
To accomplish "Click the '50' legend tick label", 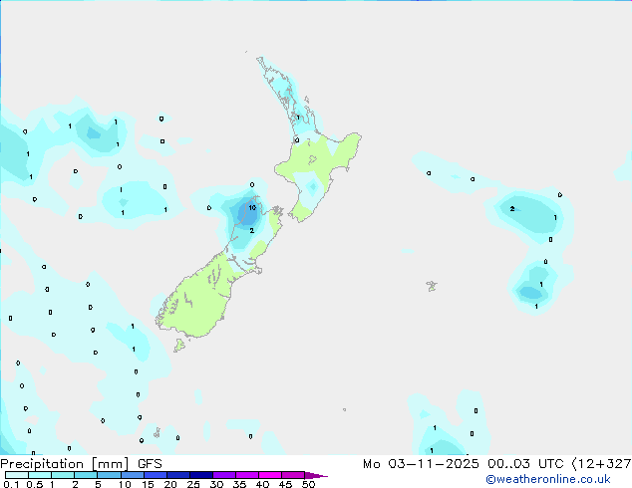I will 308,484.
